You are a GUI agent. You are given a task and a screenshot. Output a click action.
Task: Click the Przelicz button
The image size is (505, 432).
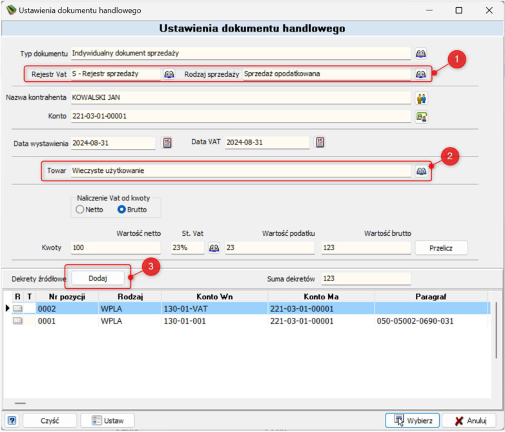click(x=441, y=248)
